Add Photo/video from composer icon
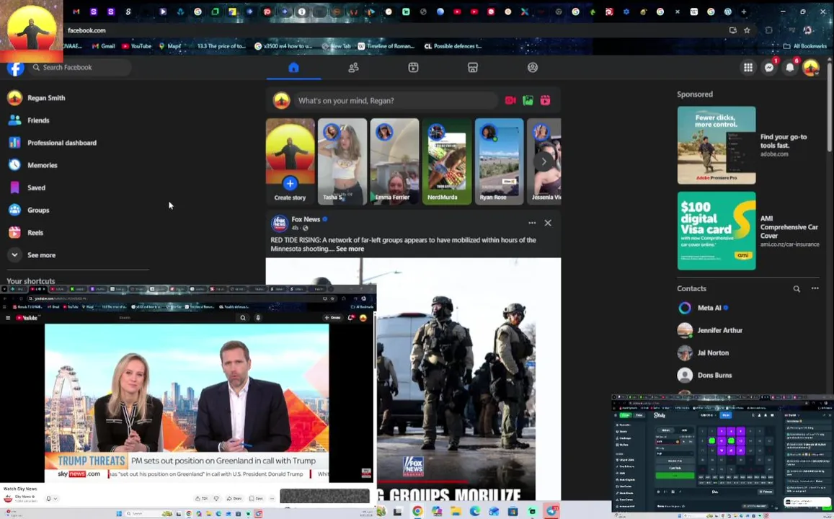This screenshot has height=519, width=834. (x=528, y=100)
